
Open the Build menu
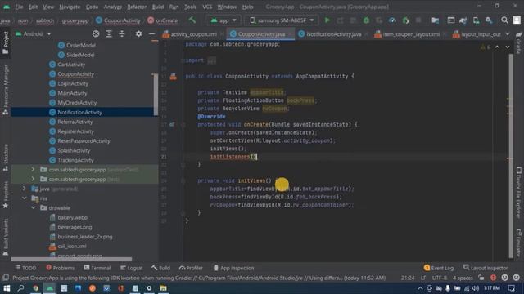[x=158, y=7]
